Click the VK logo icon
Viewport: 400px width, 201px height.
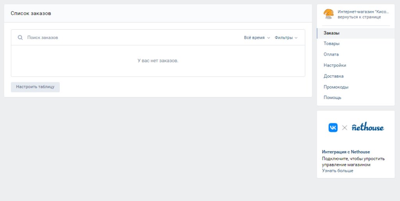tap(333, 127)
